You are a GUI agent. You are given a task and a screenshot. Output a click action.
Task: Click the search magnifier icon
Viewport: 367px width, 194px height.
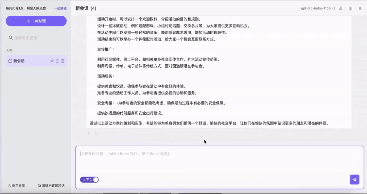(11, 38)
